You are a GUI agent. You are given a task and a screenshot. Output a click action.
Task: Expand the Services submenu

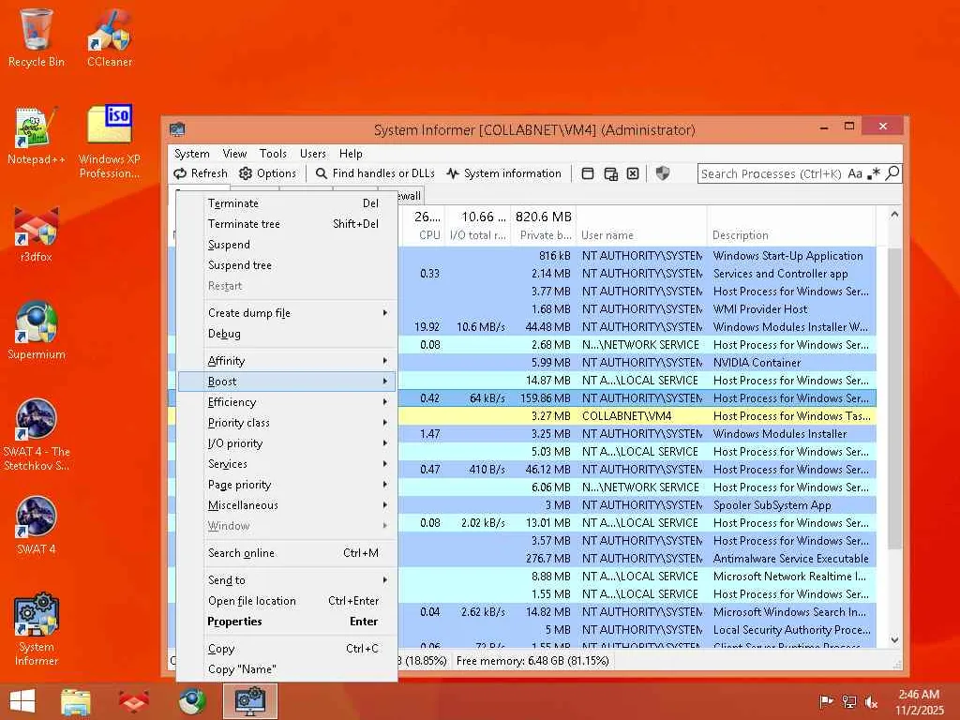click(287, 464)
